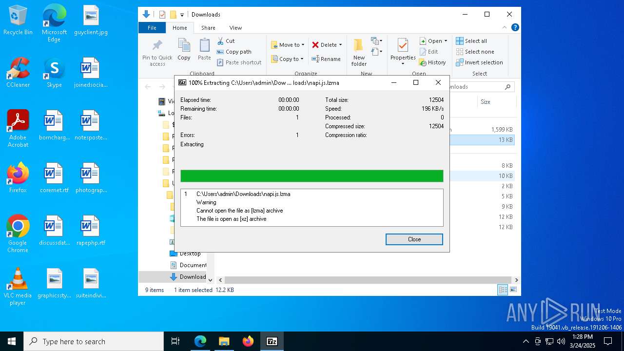624x351 pixels.
Task: Click Pin to Quick access in Explorer ribbon
Action: pos(157,53)
